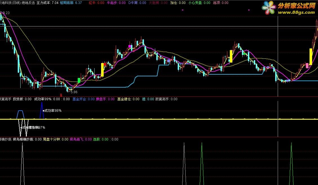
Task: Click the green spike nearest the crosshair line
Action: coord(292,164)
